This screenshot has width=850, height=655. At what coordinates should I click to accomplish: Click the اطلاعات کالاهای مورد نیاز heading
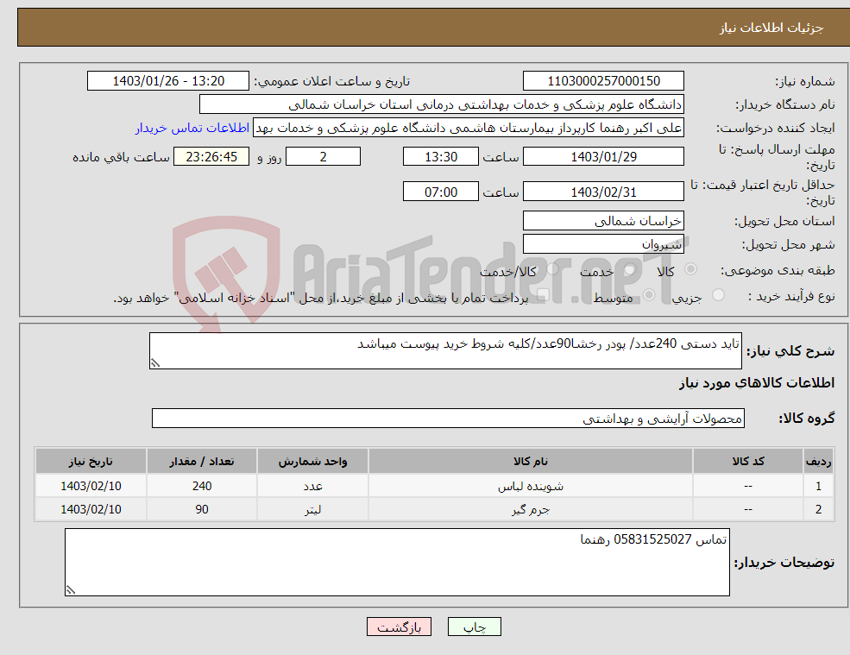757,383
